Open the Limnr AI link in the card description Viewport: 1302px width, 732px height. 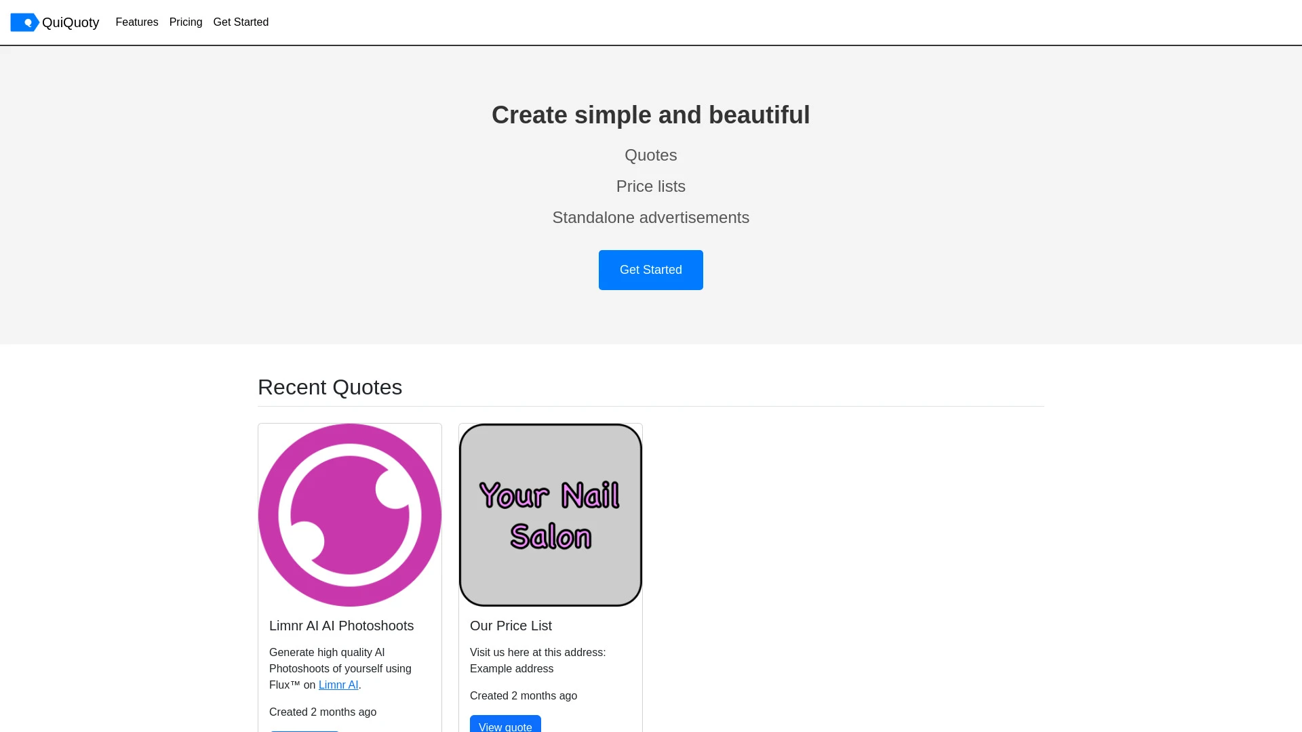(338, 685)
